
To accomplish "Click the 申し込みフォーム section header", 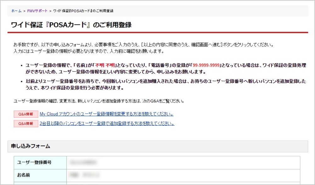I will 31,146.
